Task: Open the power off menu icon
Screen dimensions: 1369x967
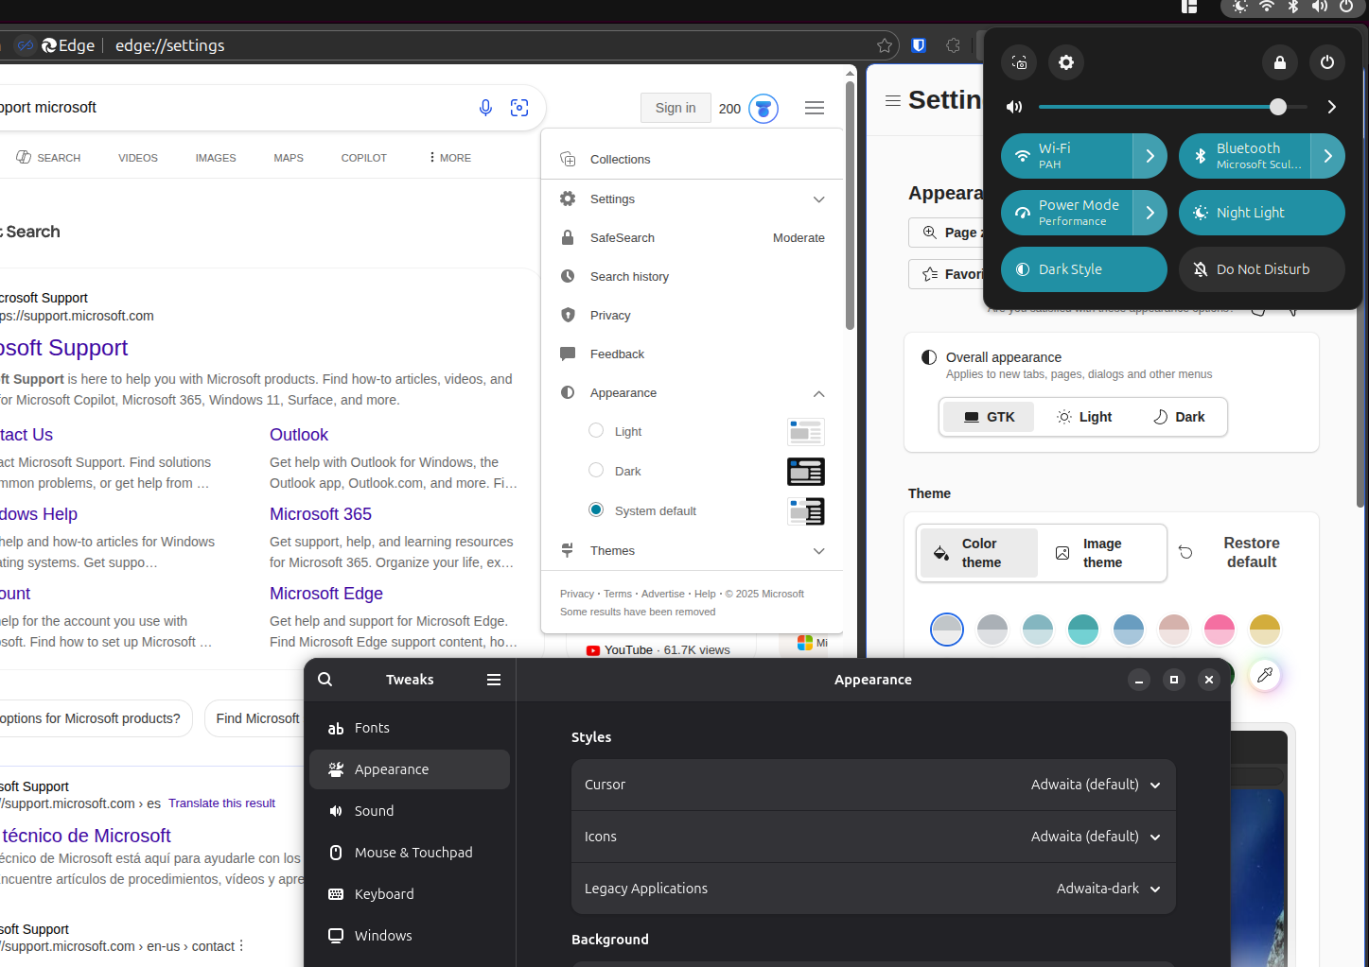Action: pos(1327,62)
